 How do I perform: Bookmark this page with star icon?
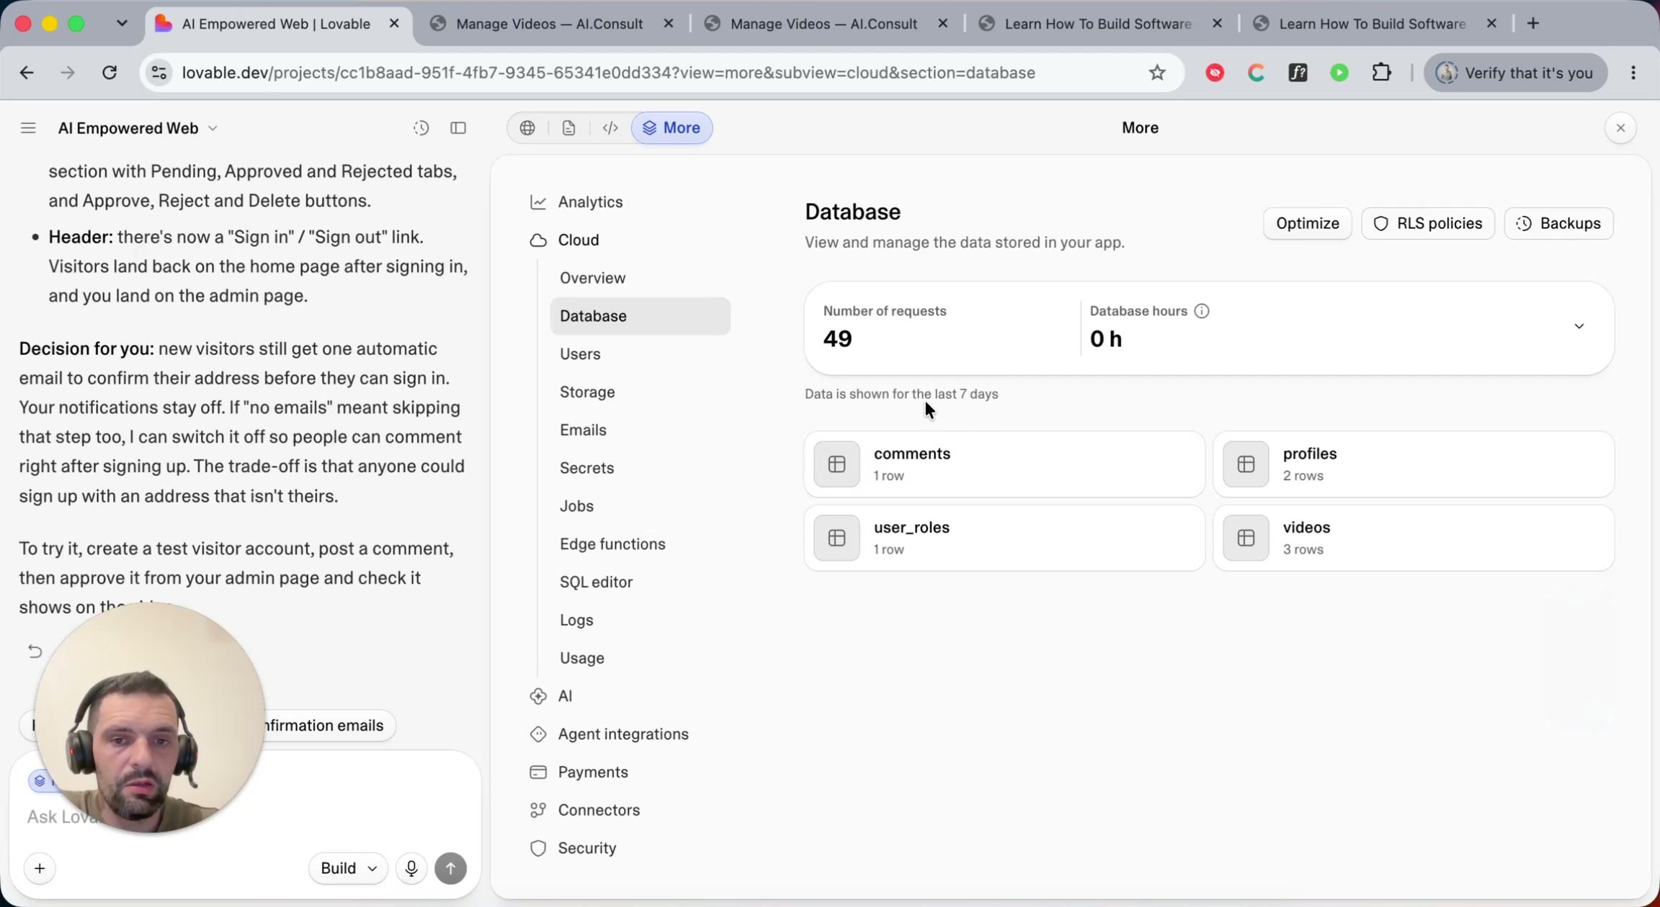[x=1157, y=73]
